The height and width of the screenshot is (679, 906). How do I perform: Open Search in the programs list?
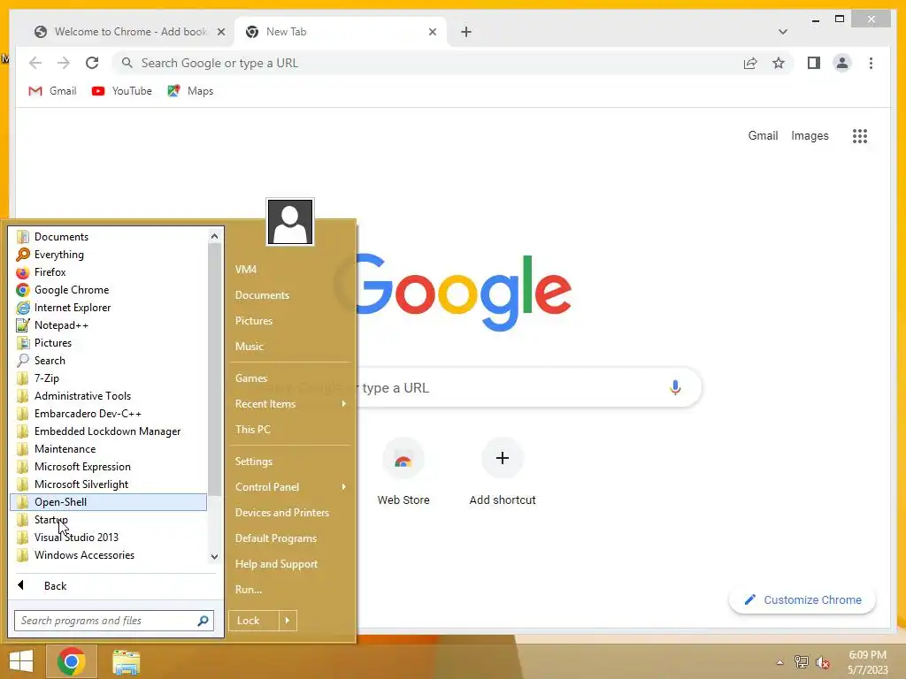click(x=109, y=361)
